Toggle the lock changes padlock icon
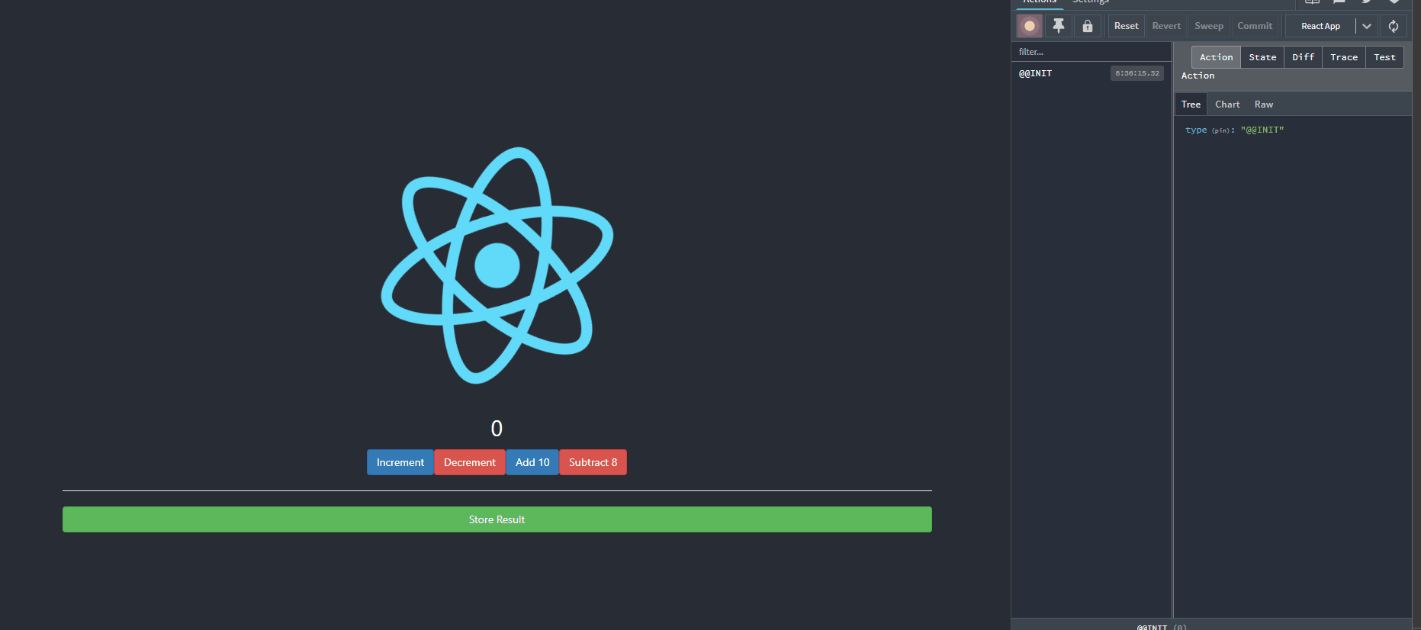The height and width of the screenshot is (630, 1421). click(x=1088, y=26)
